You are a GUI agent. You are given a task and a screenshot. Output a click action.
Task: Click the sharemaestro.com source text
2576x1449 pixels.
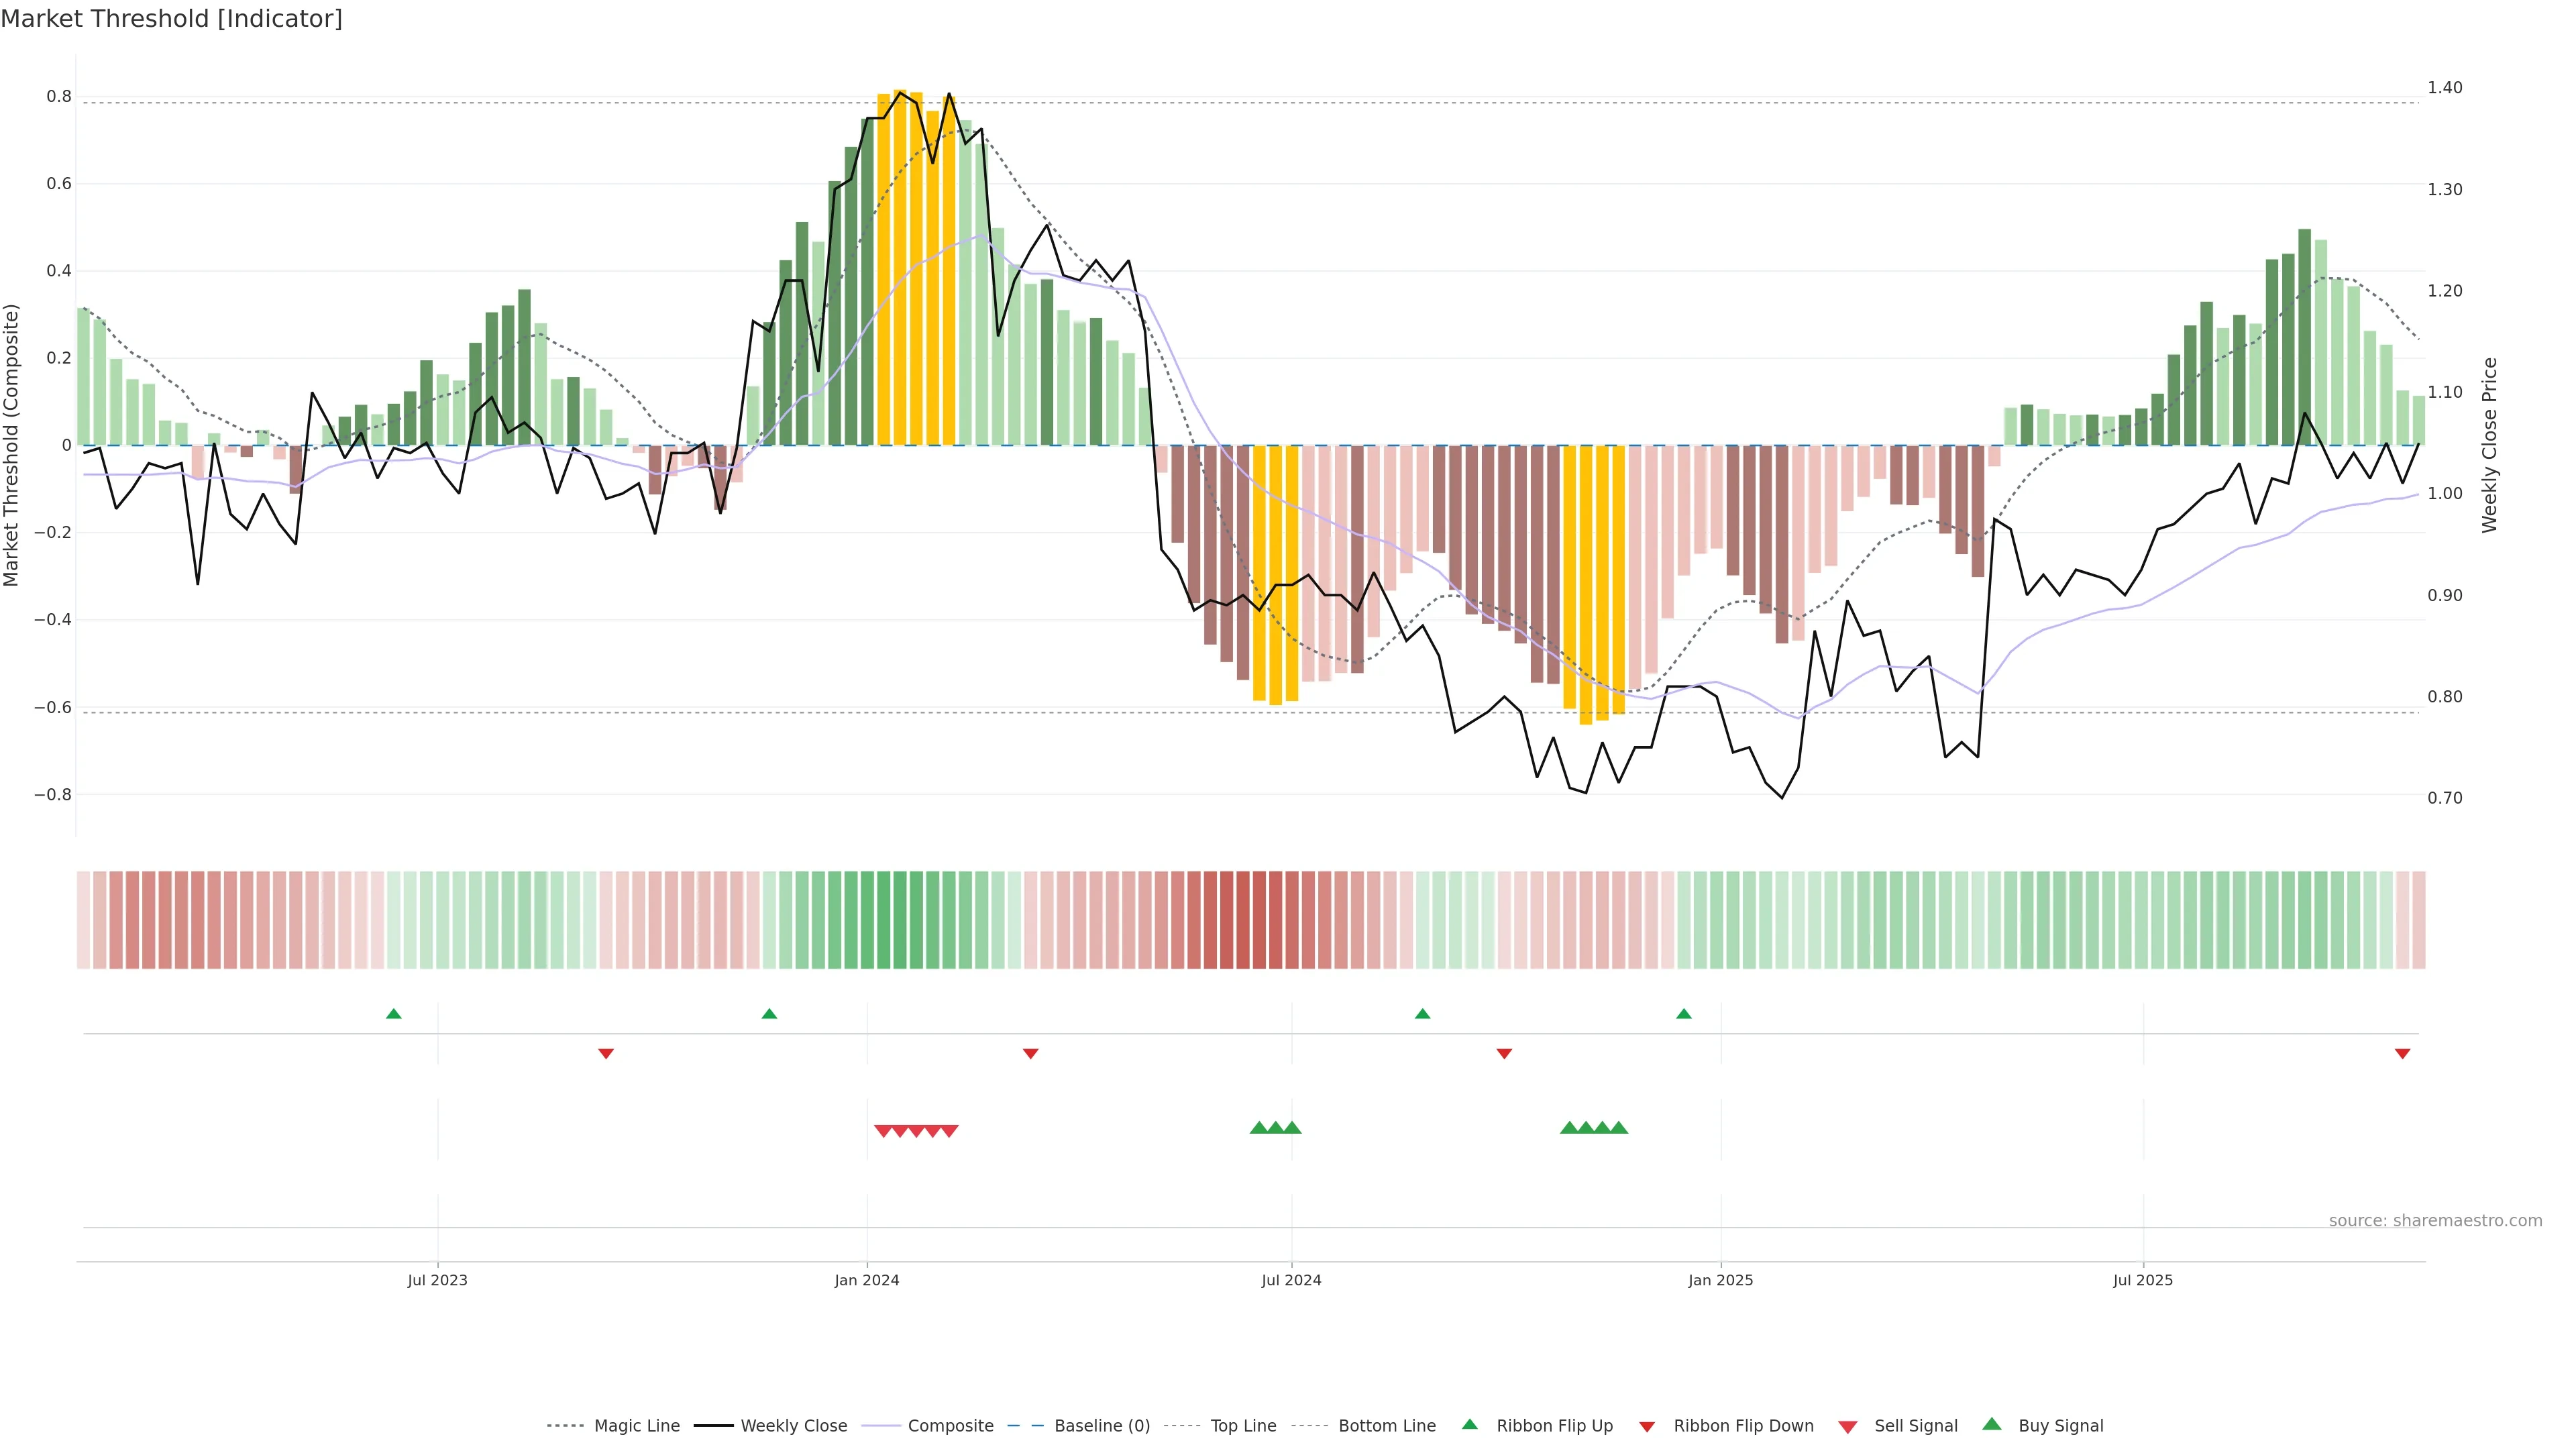(2435, 1221)
